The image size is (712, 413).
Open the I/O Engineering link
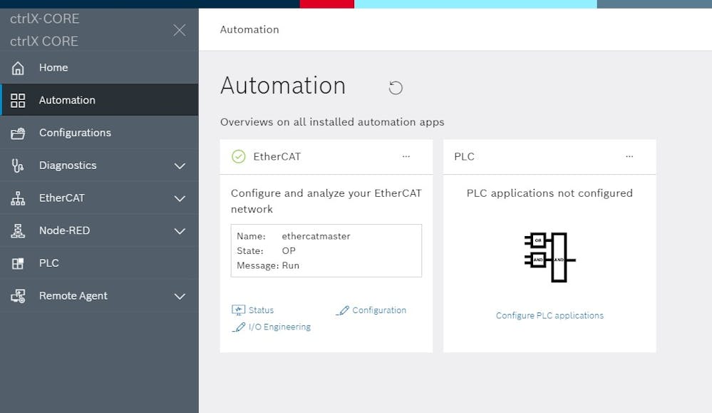click(x=279, y=327)
